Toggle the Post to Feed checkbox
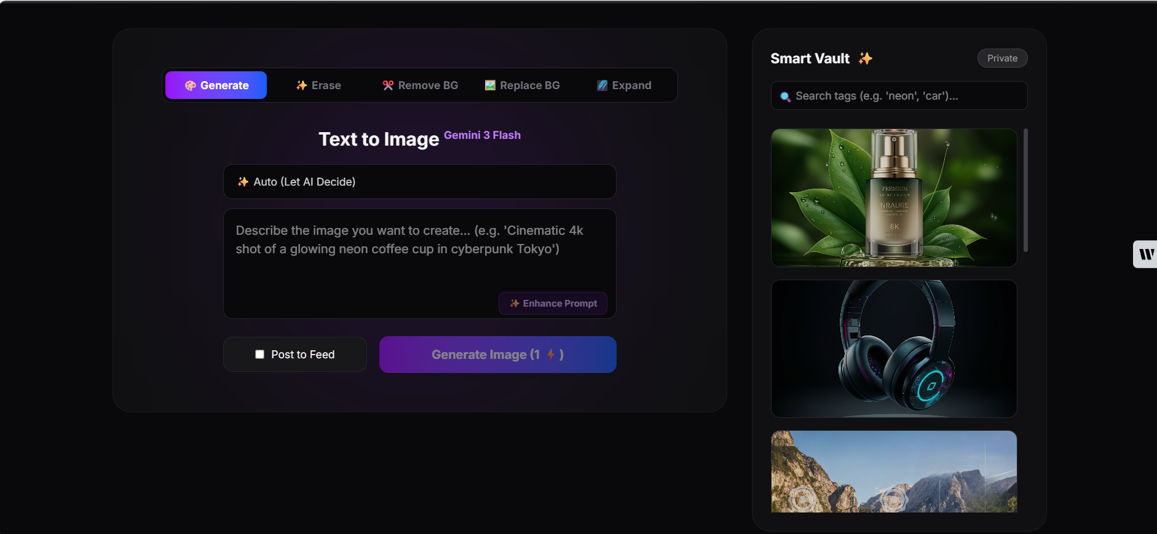 [x=259, y=355]
